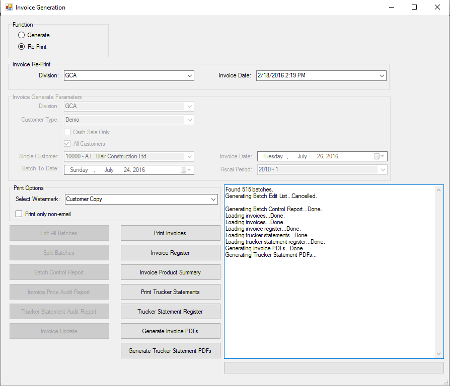This screenshot has width=450, height=386.
Task: Click 'Generating Batch Edit List...Cancelled.' log line
Action: click(x=271, y=196)
